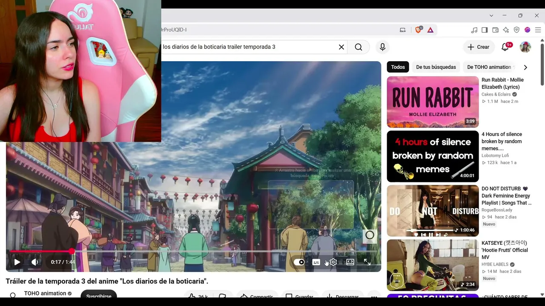Open the Brave Wallet icon

click(x=495, y=30)
